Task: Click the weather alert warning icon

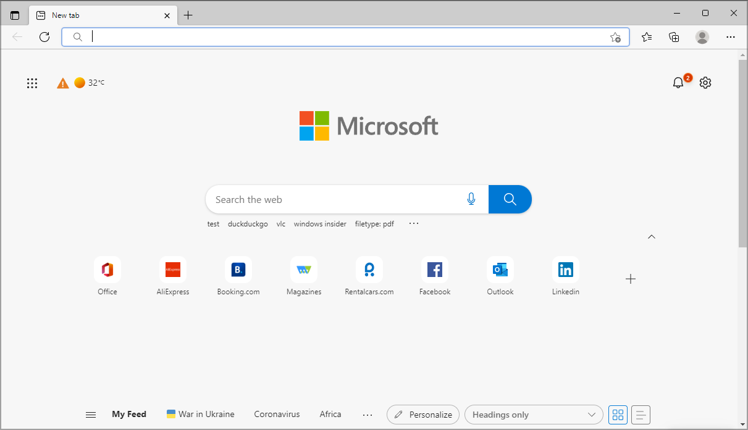Action: tap(63, 83)
